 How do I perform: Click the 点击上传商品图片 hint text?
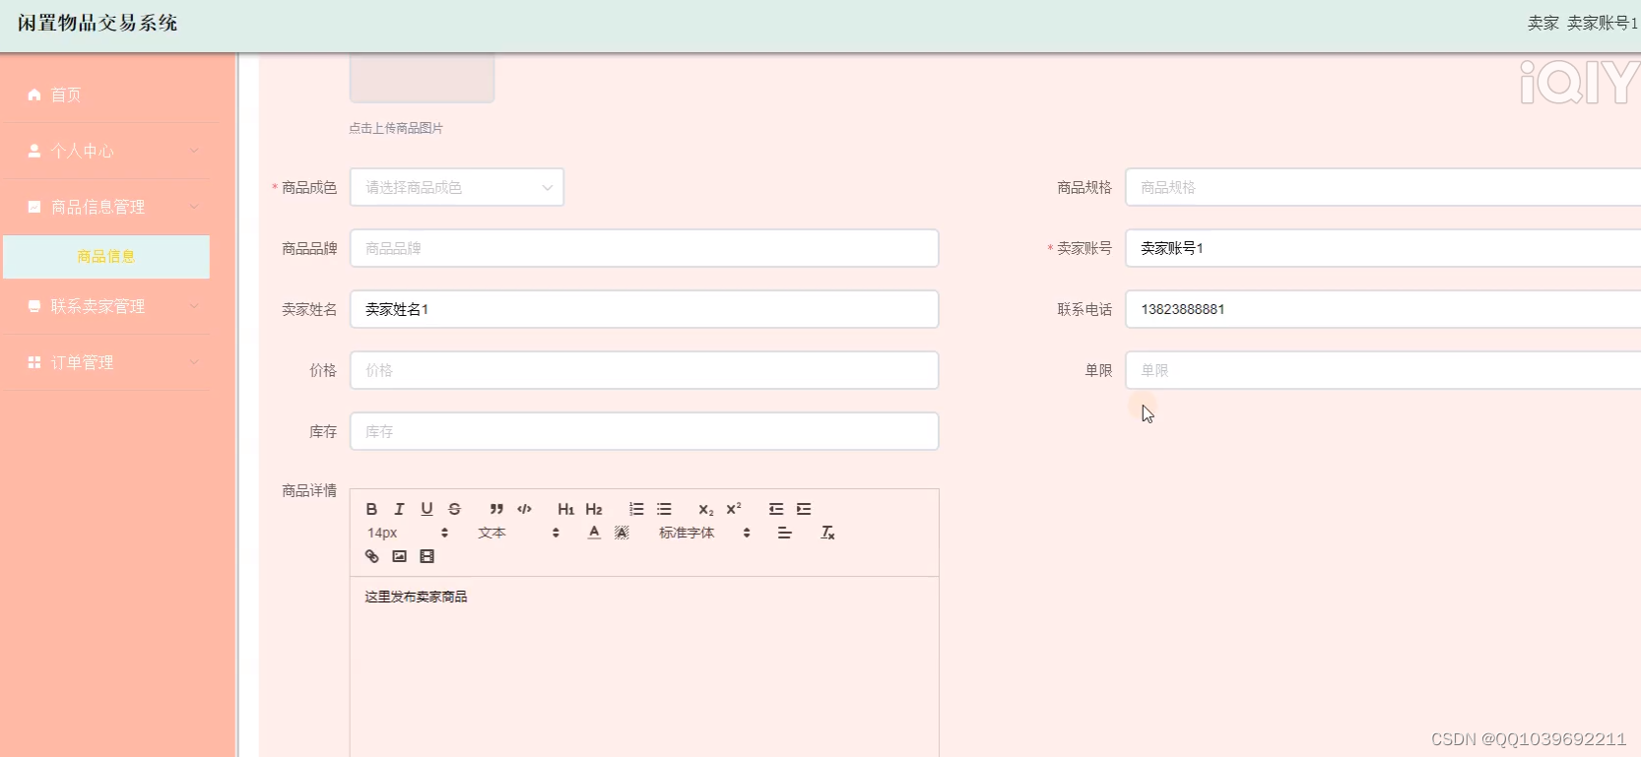(396, 128)
